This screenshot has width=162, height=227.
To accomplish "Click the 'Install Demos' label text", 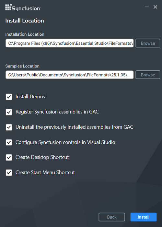I will click(x=30, y=97).
